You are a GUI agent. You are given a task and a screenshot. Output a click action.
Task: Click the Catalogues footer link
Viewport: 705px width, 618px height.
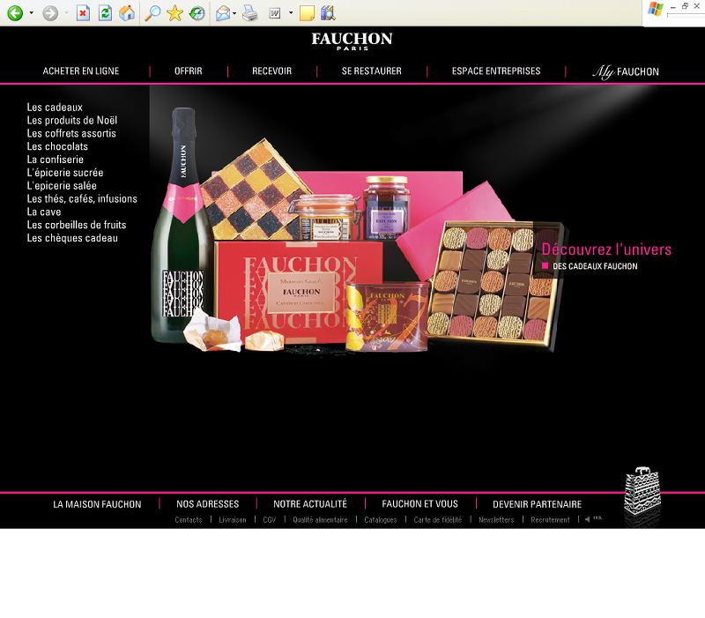381,520
